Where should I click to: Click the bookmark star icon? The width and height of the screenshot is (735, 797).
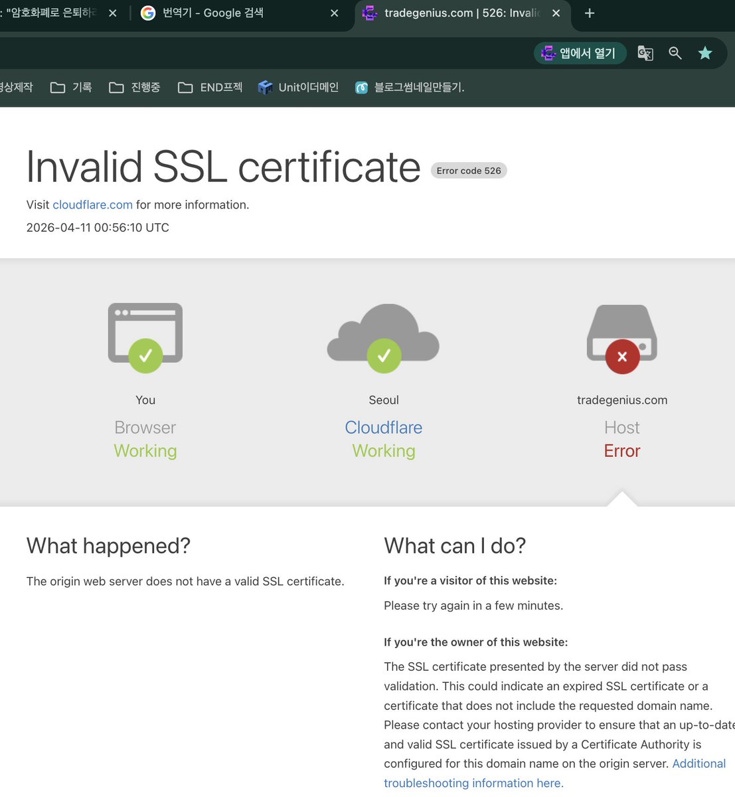coord(705,53)
